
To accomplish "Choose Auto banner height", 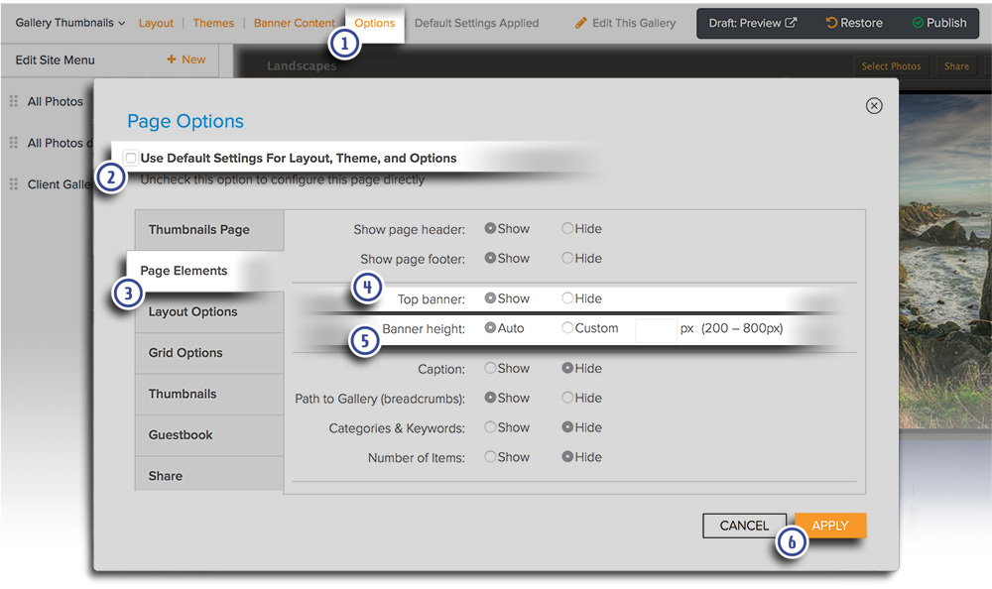I will [490, 327].
